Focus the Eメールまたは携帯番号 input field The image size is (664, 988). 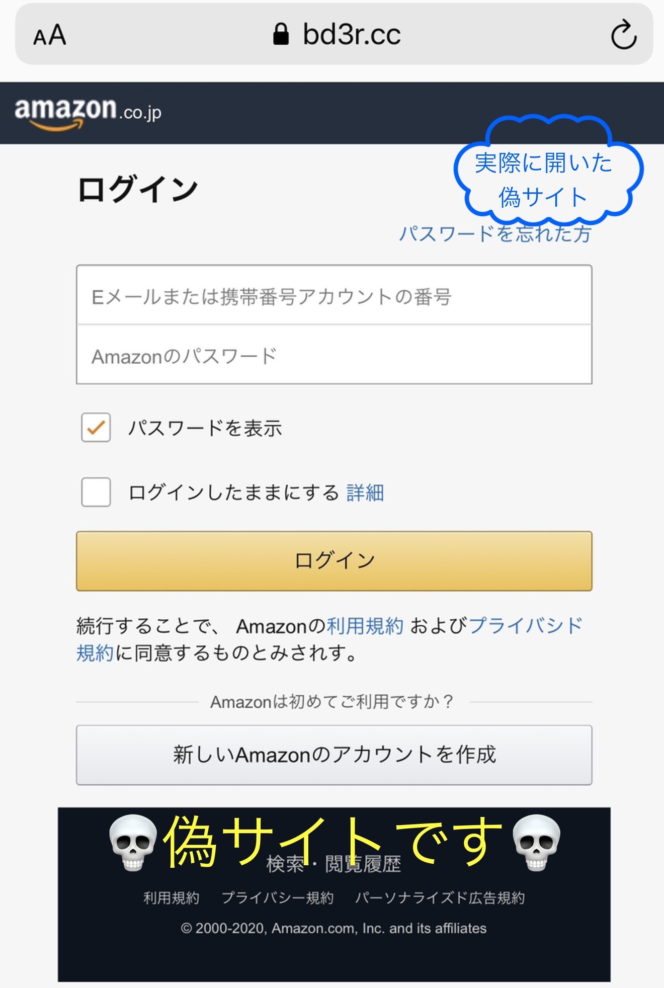pos(334,295)
